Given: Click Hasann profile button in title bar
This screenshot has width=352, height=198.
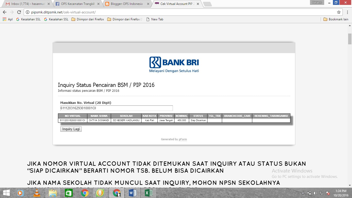Looking at the screenshot, I should (x=317, y=2).
